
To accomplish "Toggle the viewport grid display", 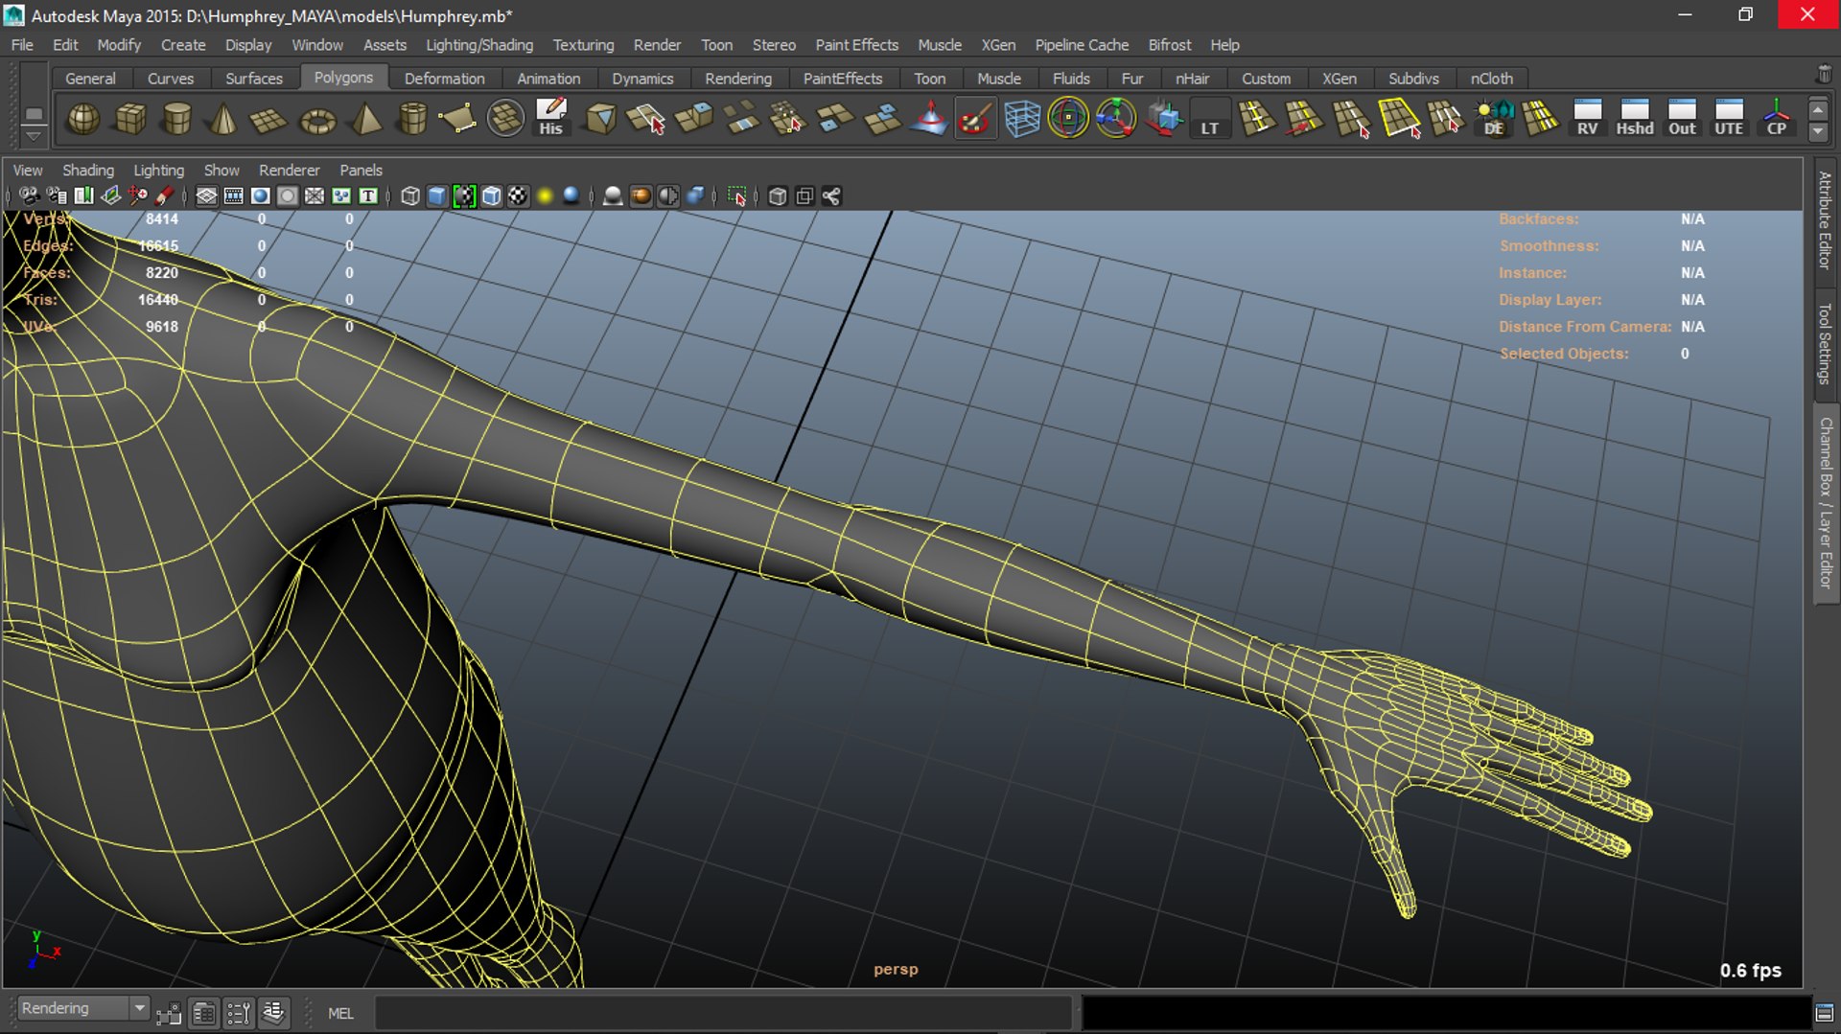I will point(206,196).
